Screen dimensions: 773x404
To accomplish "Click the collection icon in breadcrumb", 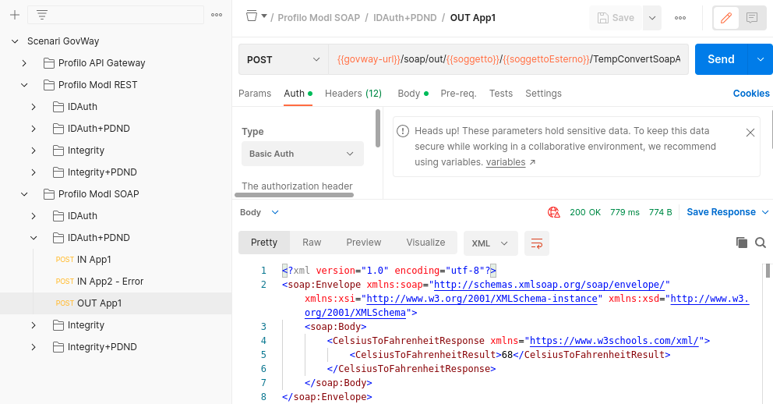I will tap(252, 16).
